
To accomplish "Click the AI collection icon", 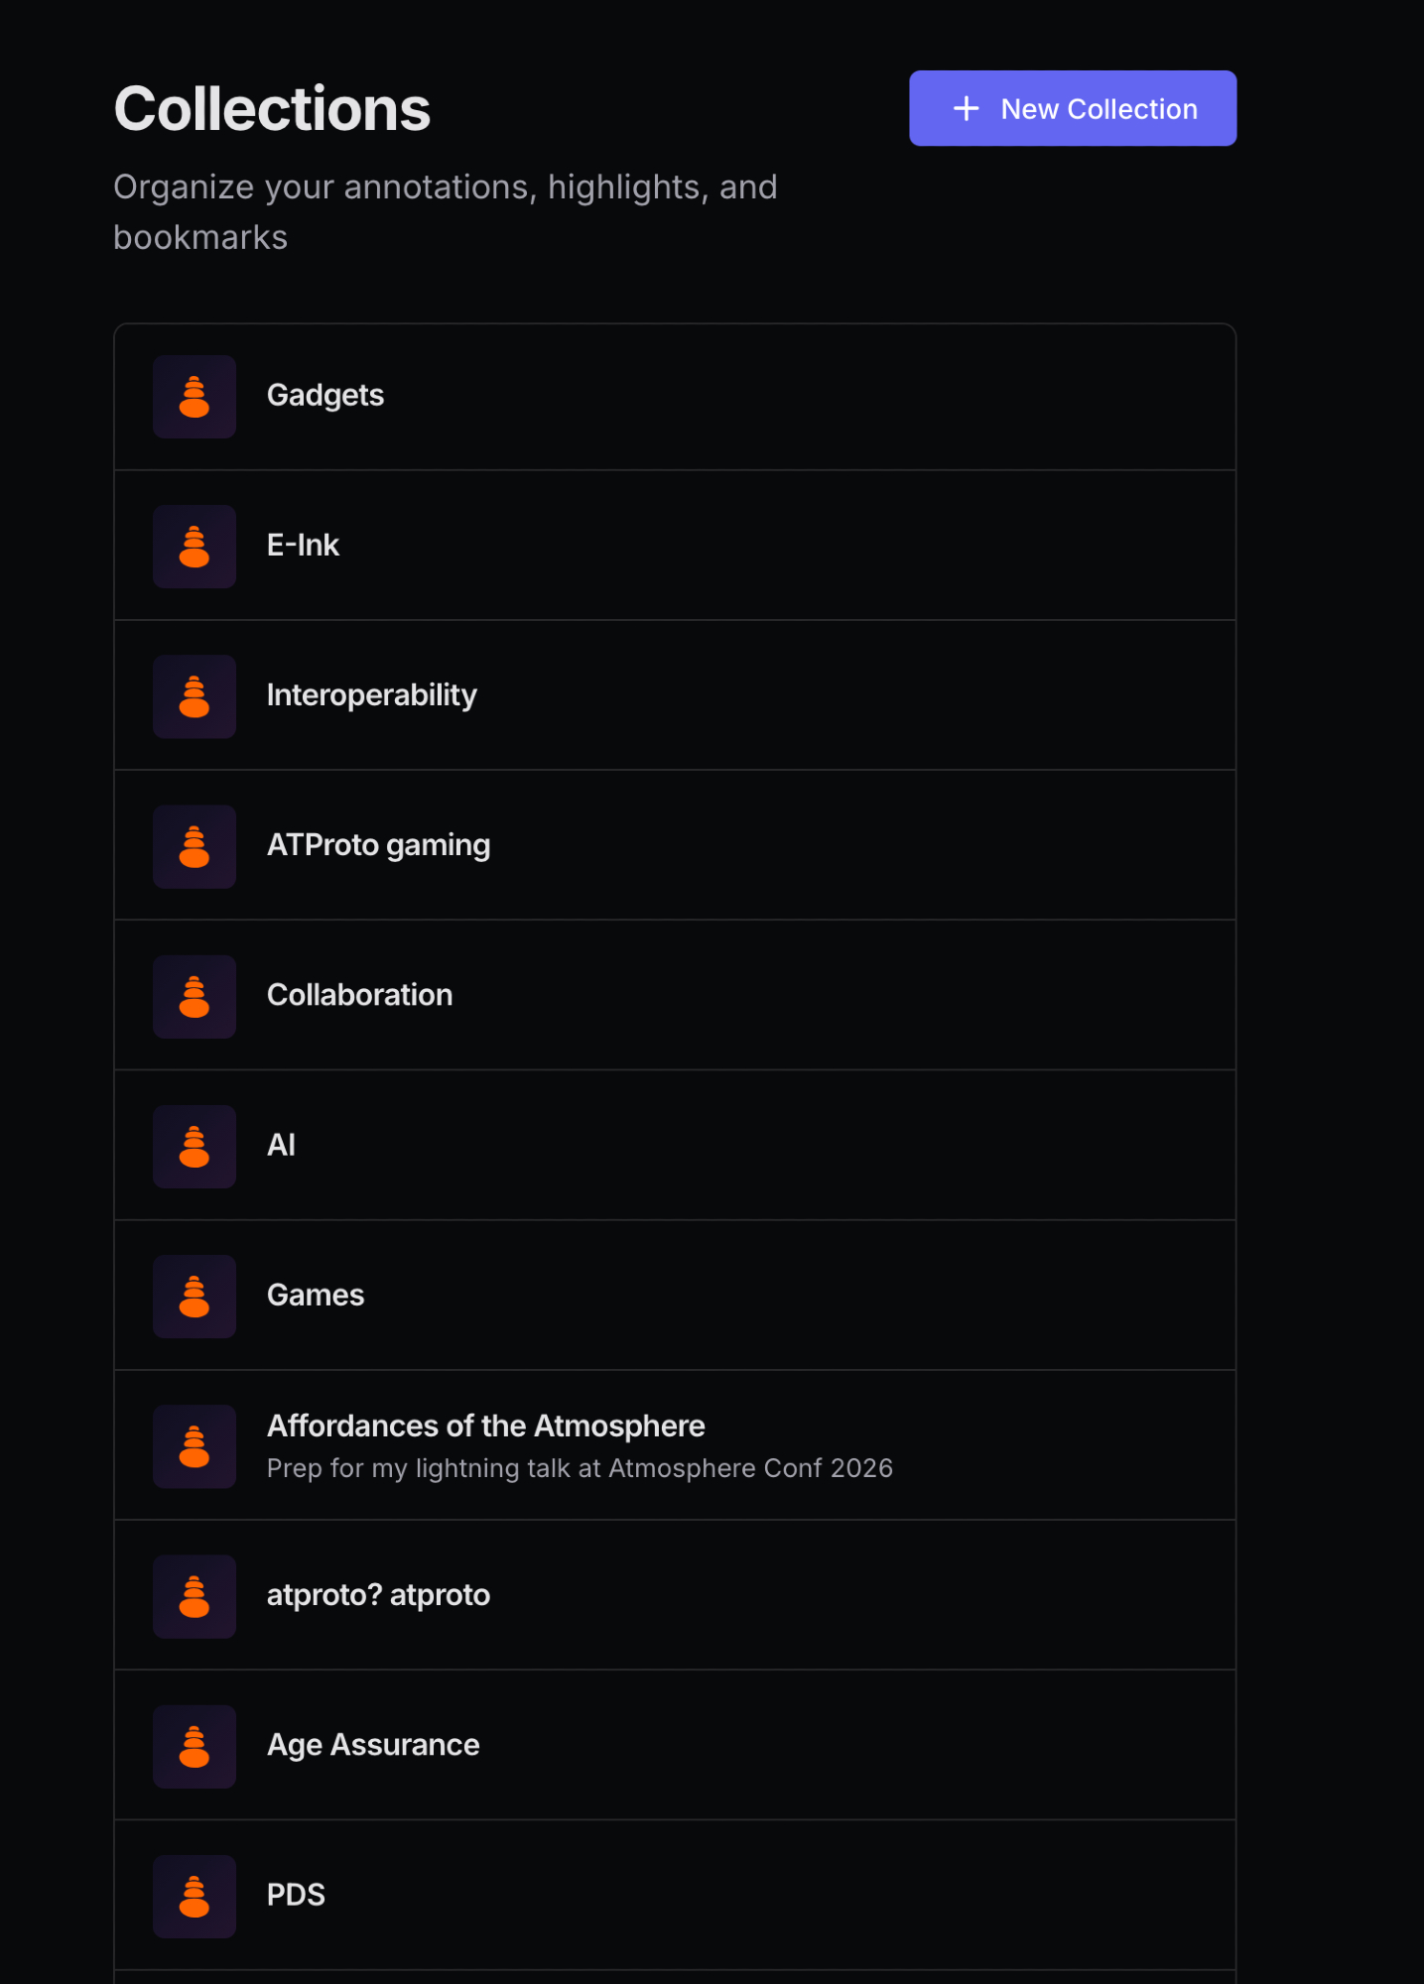I will (194, 1146).
